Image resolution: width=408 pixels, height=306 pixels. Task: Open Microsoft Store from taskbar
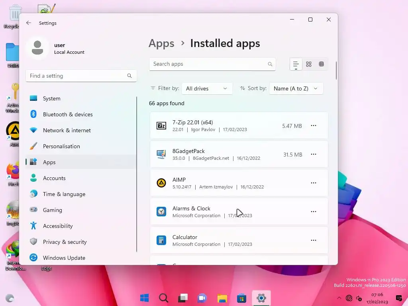241,298
